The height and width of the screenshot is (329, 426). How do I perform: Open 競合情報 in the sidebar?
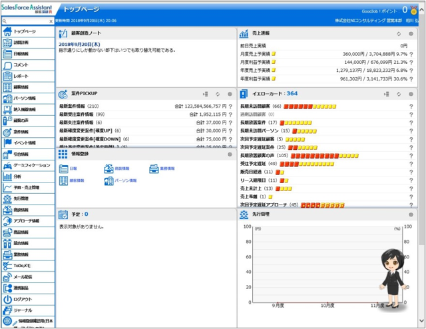tap(28, 243)
